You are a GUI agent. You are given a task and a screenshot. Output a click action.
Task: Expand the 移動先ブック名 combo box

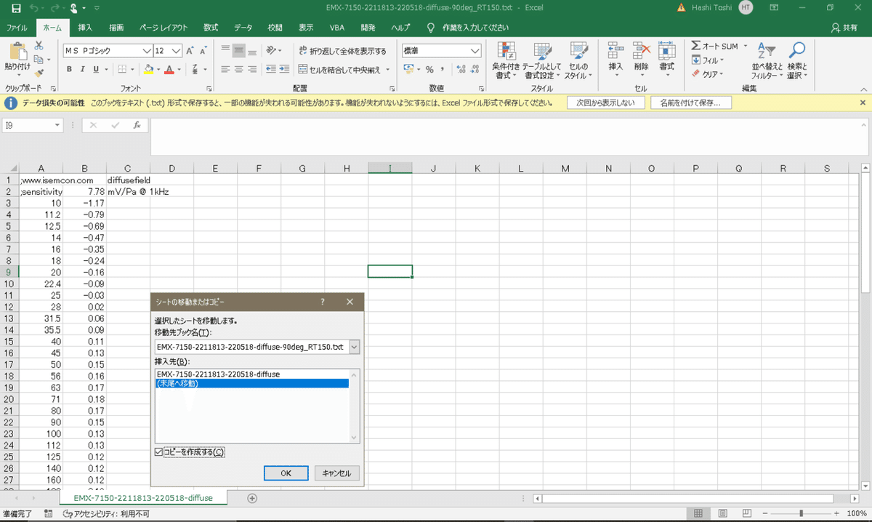pyautogui.click(x=354, y=348)
